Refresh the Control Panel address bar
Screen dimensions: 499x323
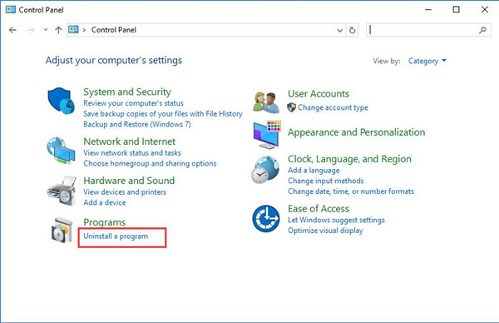[352, 30]
